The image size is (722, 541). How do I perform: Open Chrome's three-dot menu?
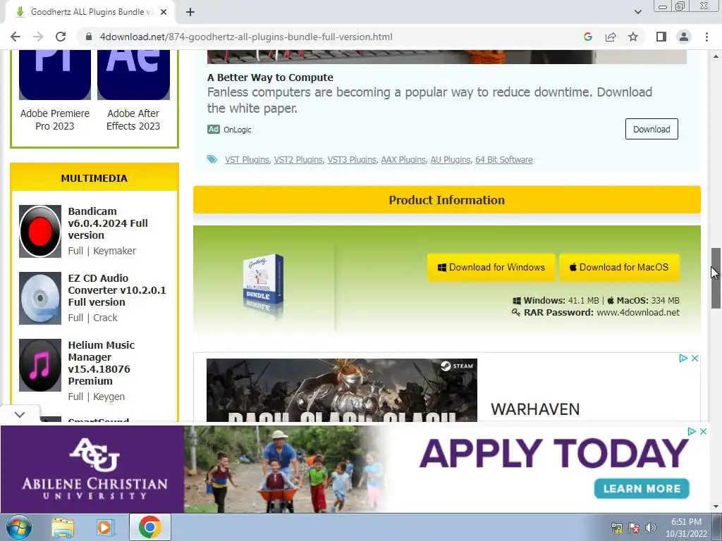706,37
